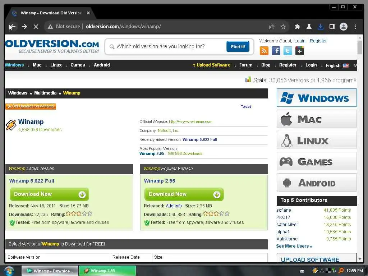Stop page loading with X button

coord(36,27)
